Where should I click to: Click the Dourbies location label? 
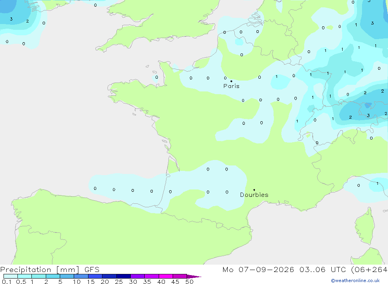(x=254, y=195)
